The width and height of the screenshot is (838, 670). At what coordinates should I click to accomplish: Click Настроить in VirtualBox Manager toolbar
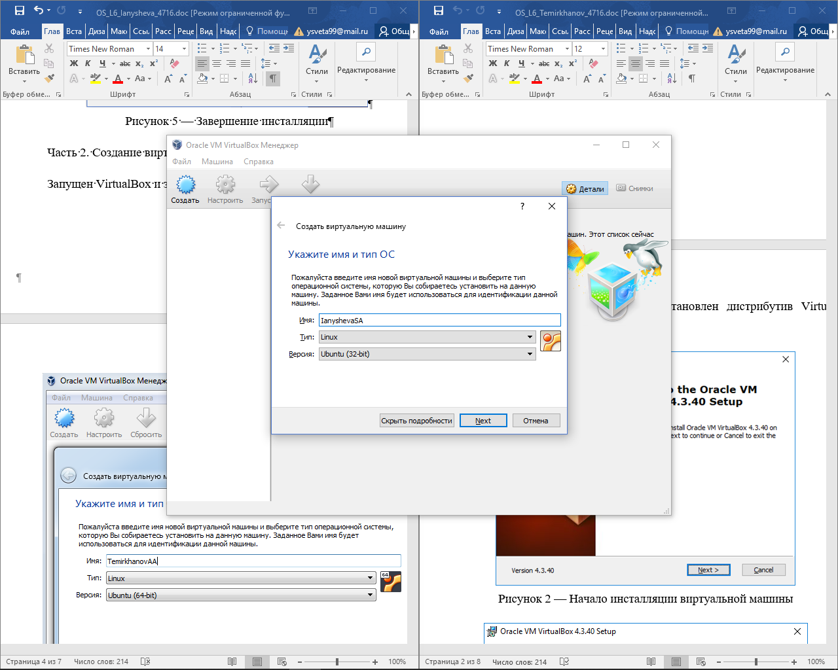pos(225,190)
